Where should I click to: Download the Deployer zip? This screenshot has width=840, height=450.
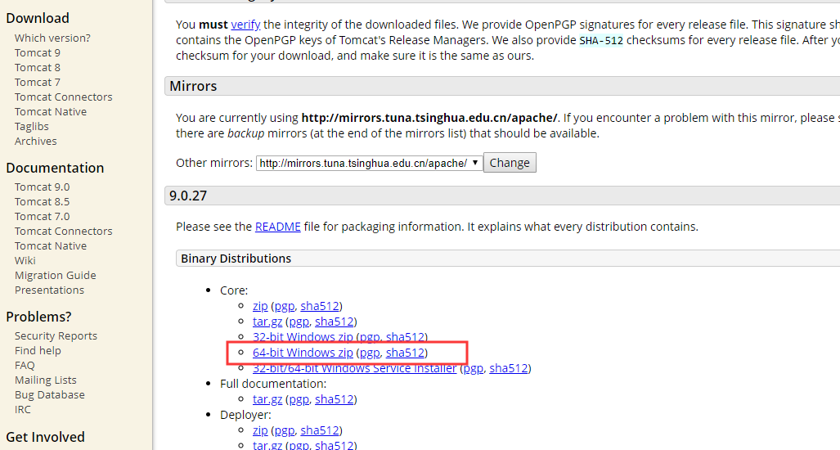[x=260, y=430]
